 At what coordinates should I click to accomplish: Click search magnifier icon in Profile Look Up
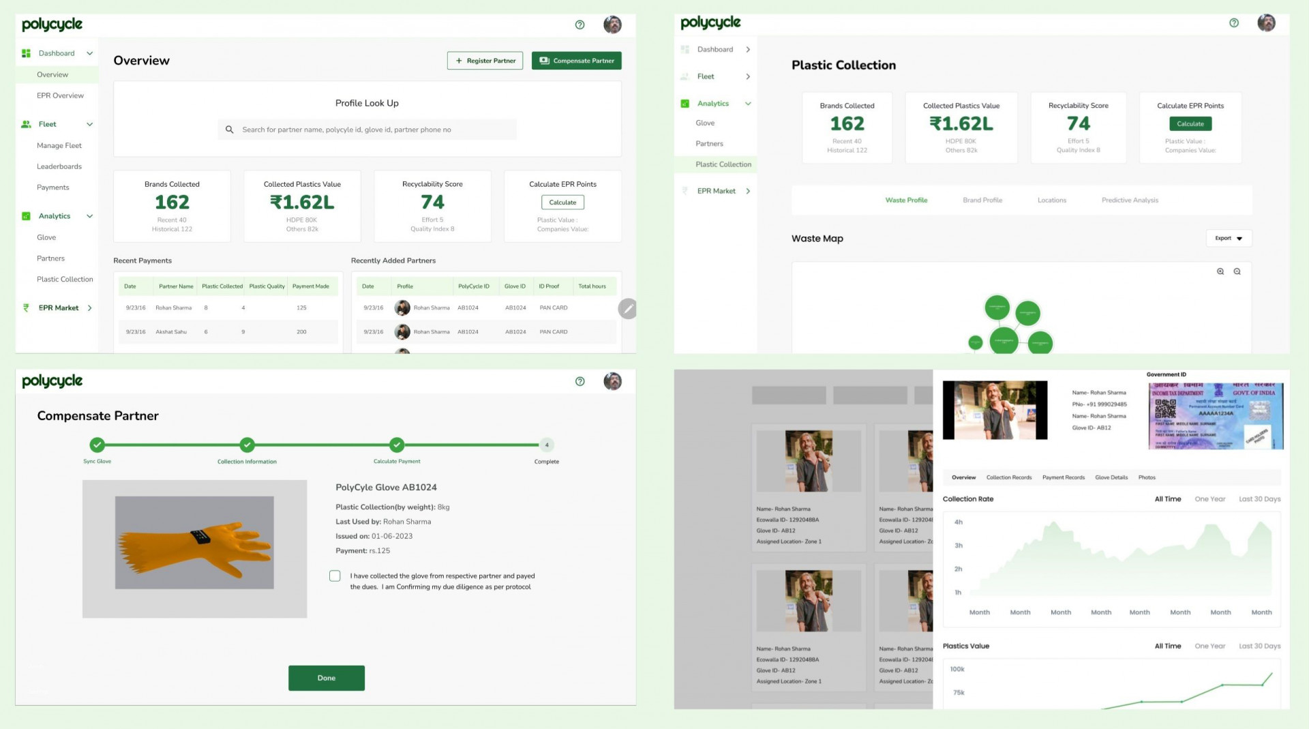230,130
